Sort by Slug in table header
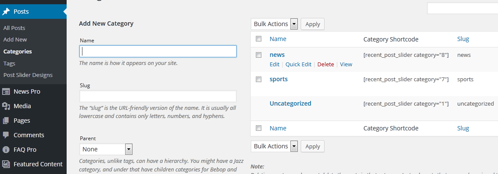The image size is (498, 174). click(463, 39)
